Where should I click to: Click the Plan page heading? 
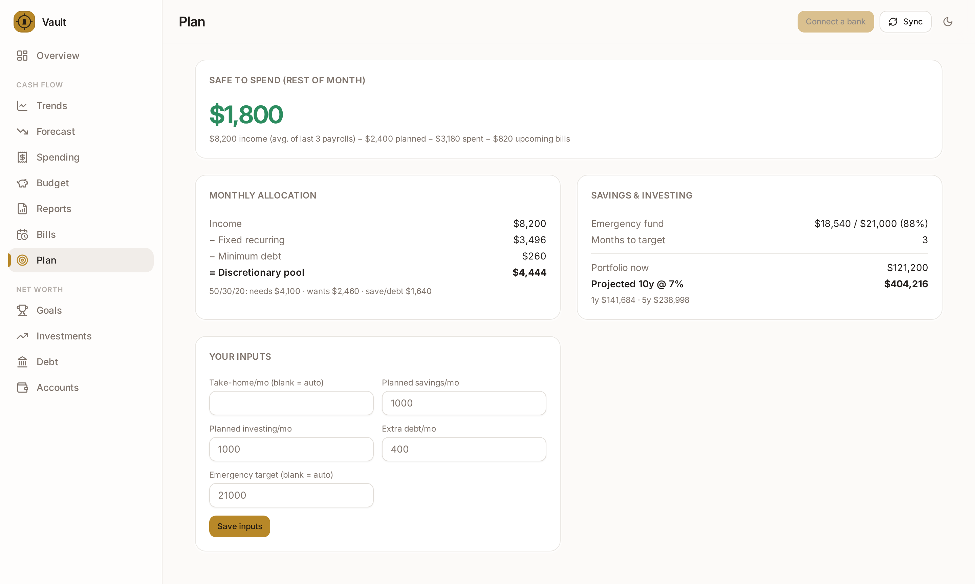click(192, 22)
